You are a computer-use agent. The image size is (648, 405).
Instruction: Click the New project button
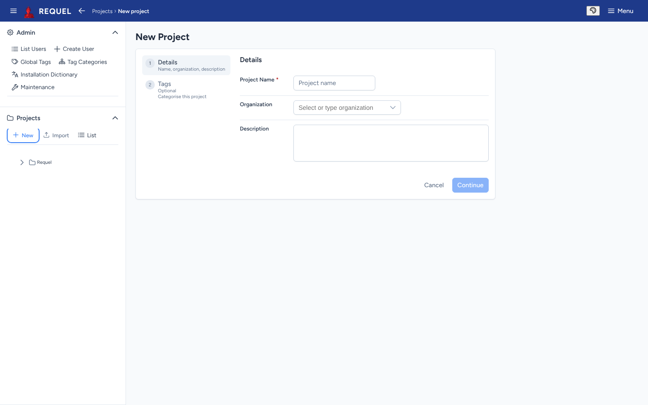click(x=23, y=135)
